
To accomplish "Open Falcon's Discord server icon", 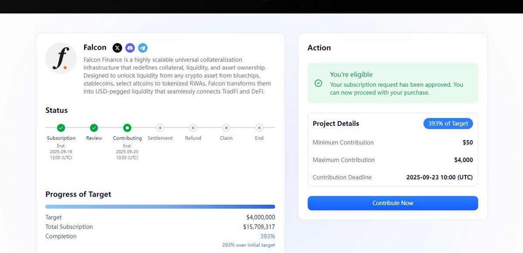I will click(x=130, y=48).
